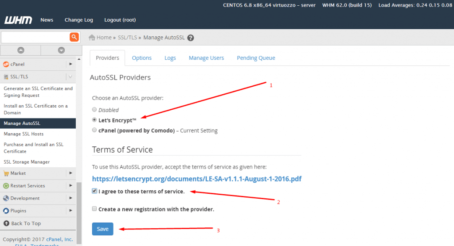Click the CENTOS 6.8 server info text
454x246 pixels.
pos(269,5)
